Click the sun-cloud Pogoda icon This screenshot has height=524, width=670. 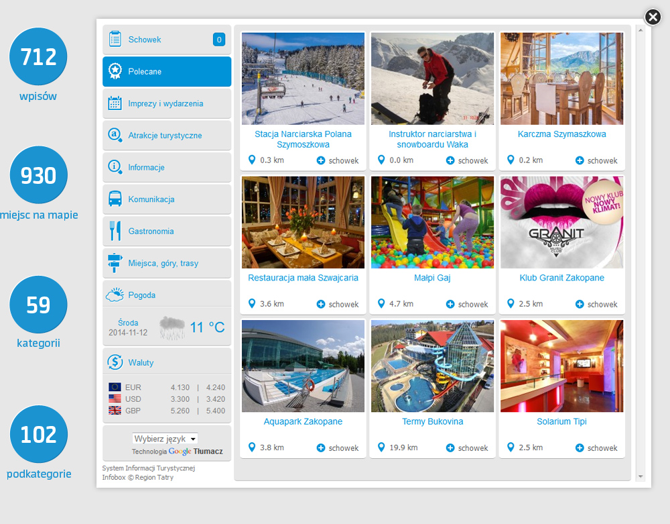[115, 295]
